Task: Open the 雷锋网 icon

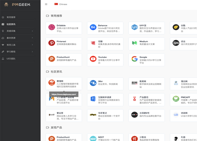Action: coord(52,83)
